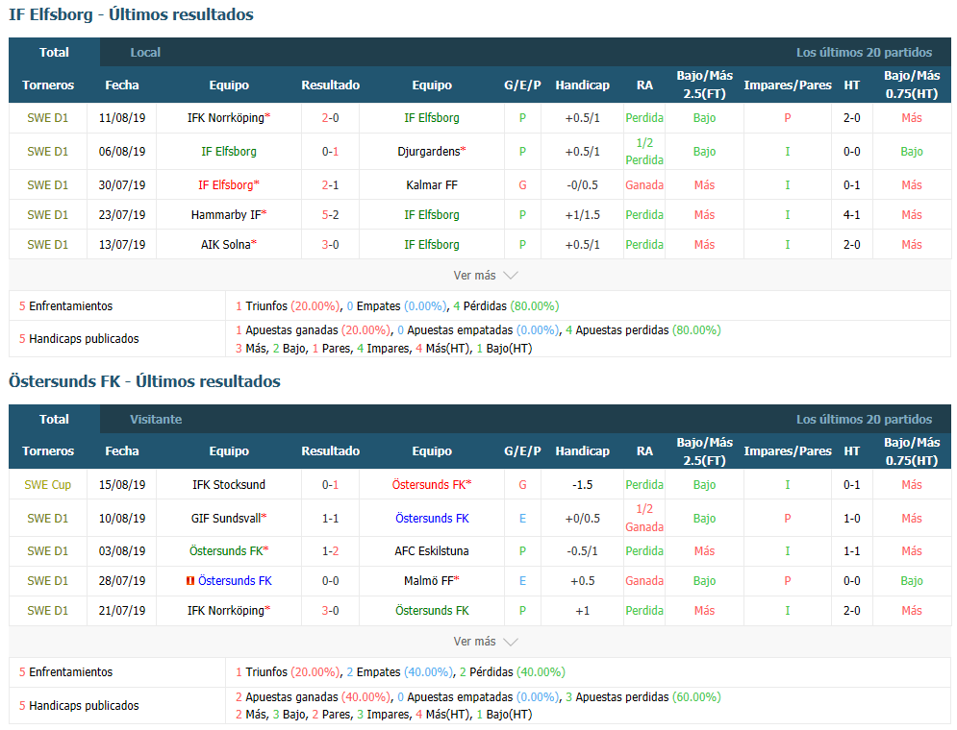Click the 2-0 result on 11/08/19
Image resolution: width=957 pixels, height=730 pixels.
pyautogui.click(x=330, y=118)
